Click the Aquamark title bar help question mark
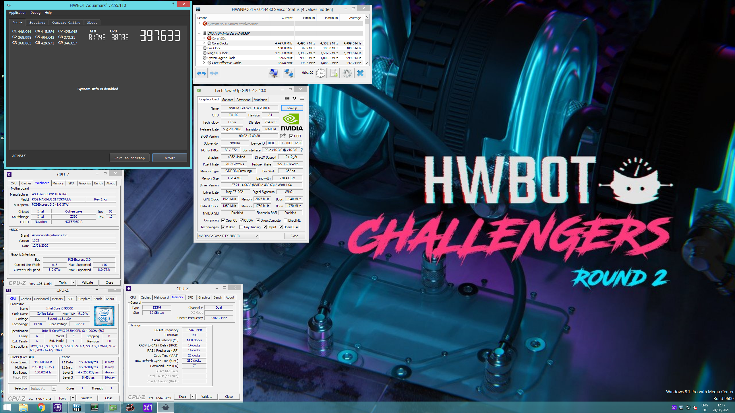 173,4
